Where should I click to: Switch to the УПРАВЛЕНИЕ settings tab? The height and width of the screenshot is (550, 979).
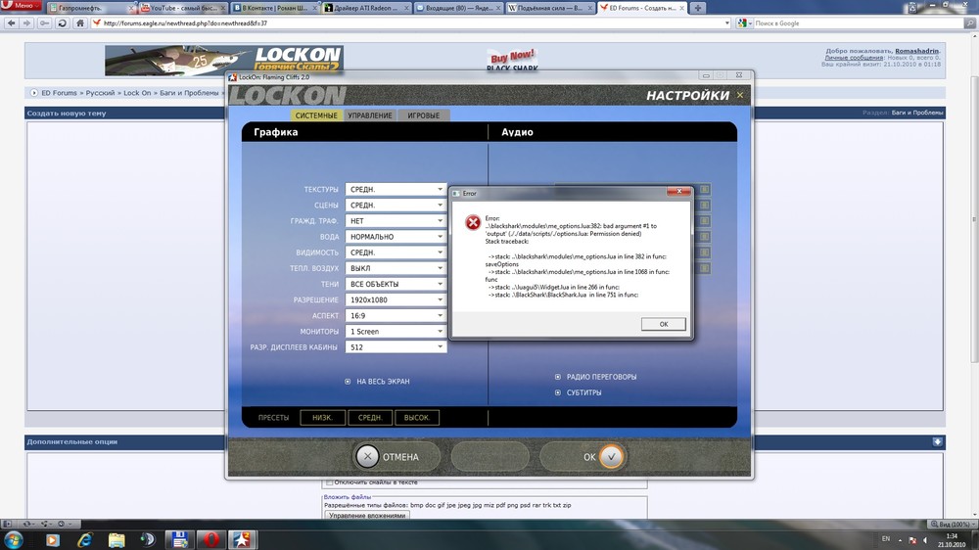(x=370, y=115)
